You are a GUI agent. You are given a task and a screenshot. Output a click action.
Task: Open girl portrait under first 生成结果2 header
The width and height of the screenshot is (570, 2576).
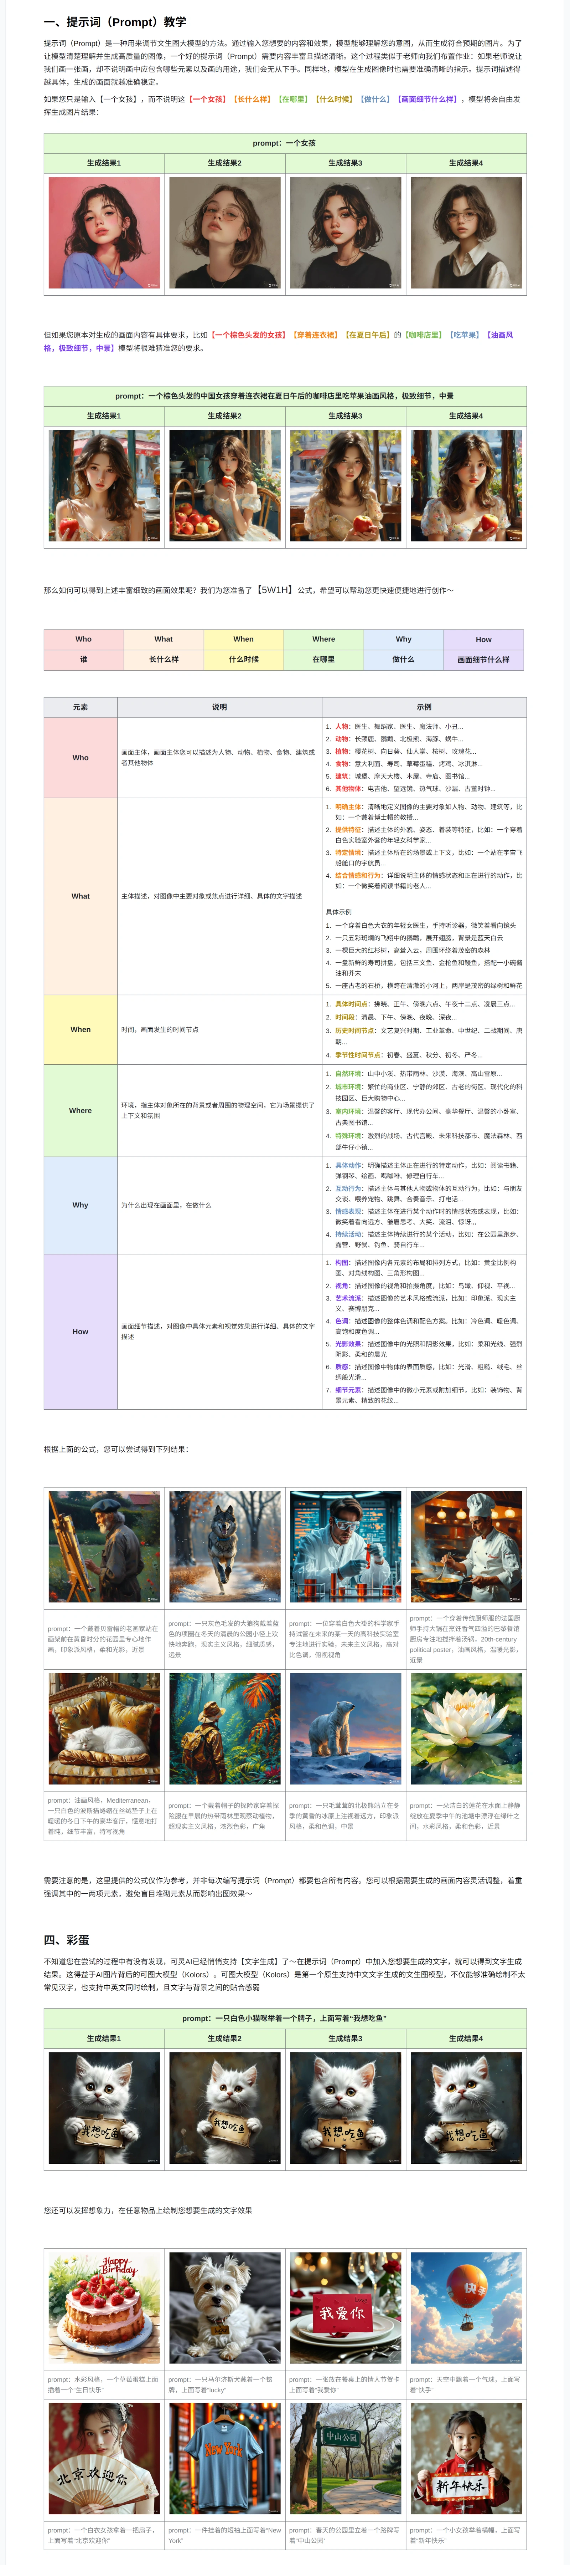pos(224,233)
